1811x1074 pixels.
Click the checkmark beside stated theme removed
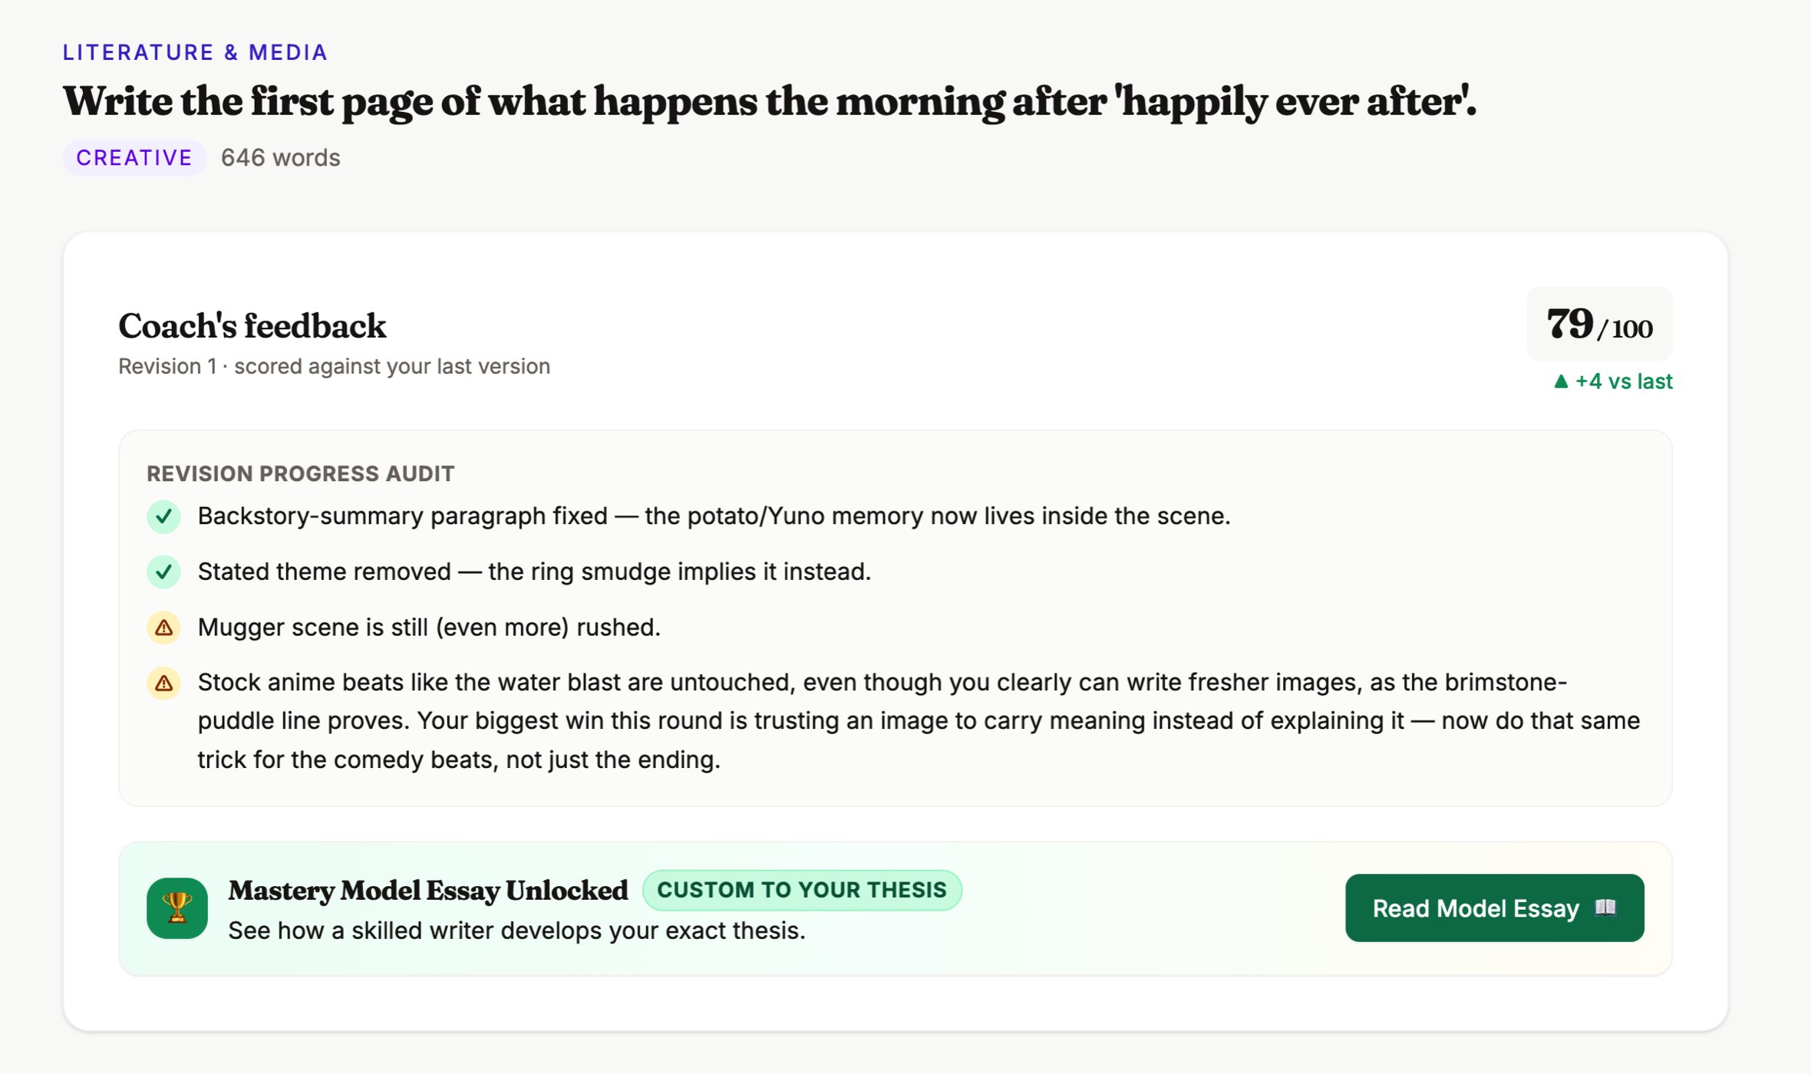[163, 572]
